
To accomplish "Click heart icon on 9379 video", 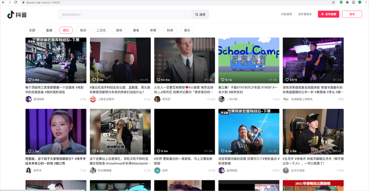I will click(x=287, y=80).
